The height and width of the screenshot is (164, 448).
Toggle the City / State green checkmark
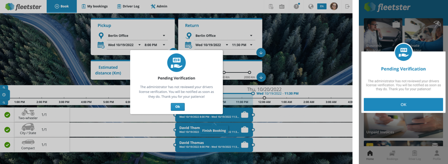pyautogui.click(x=7, y=130)
